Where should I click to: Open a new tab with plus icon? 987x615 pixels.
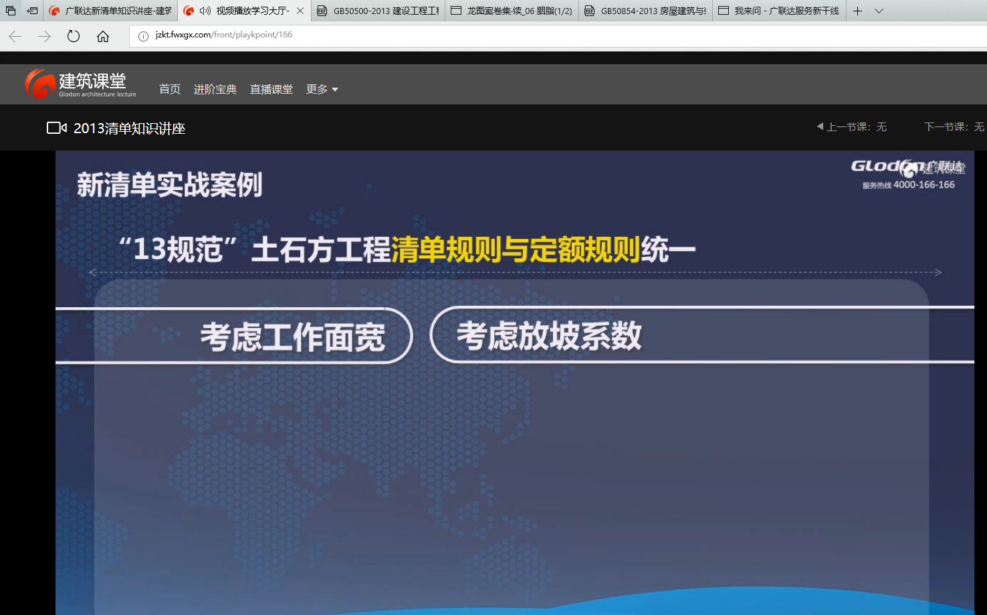pyautogui.click(x=857, y=11)
